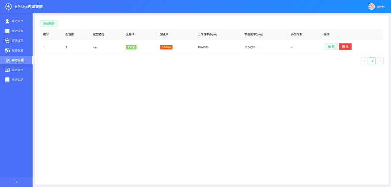Click the orange 0.0.0.0/0 tag

(x=166, y=47)
